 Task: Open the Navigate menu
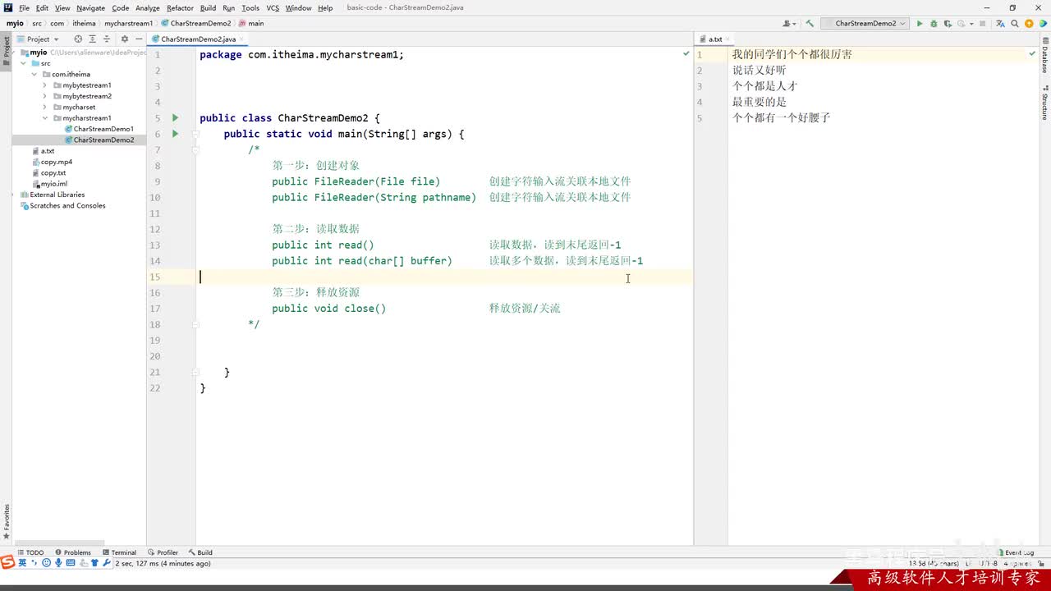pyautogui.click(x=91, y=8)
